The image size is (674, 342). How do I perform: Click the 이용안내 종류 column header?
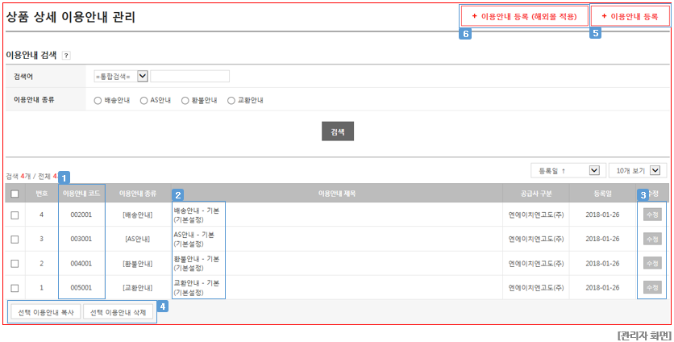point(138,194)
